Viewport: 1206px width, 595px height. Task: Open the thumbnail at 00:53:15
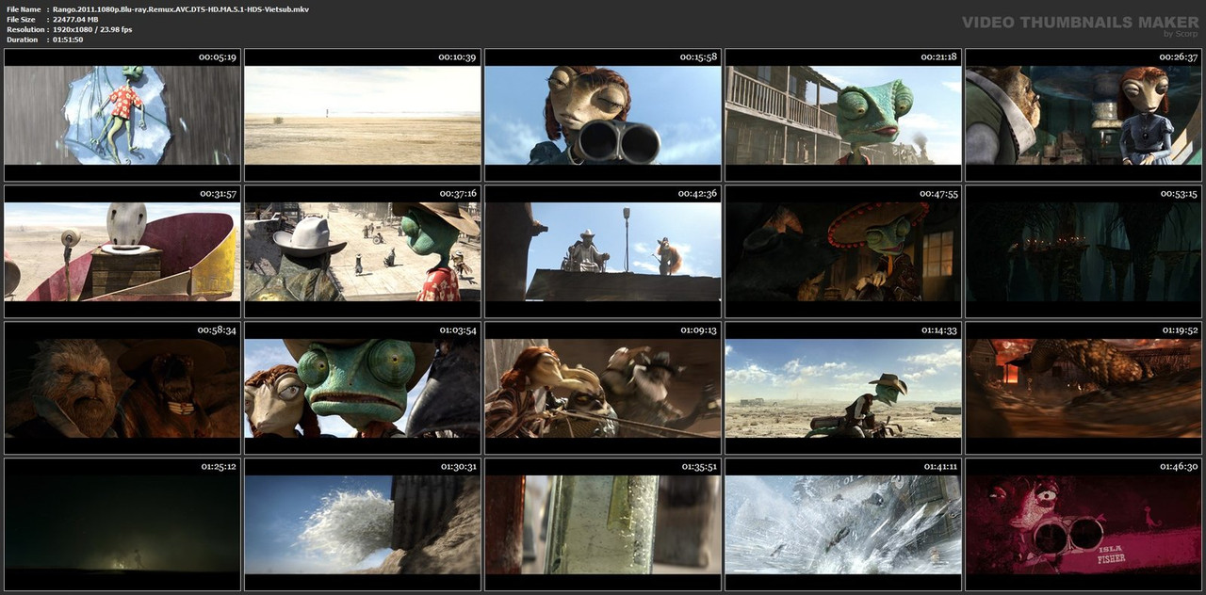(1084, 251)
